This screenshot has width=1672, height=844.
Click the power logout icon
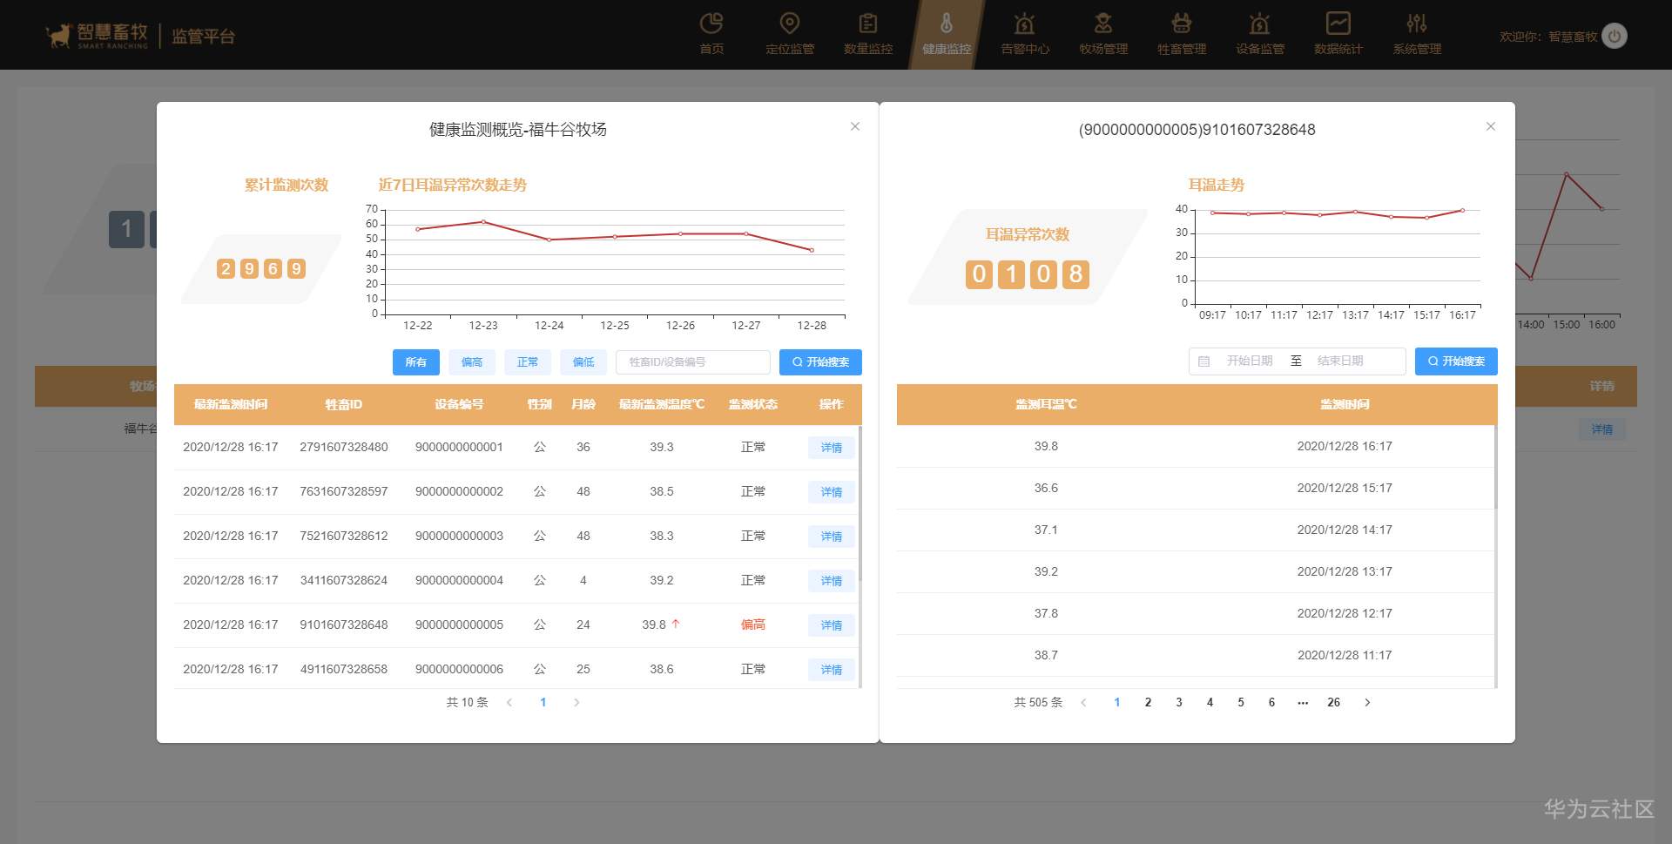(x=1615, y=36)
